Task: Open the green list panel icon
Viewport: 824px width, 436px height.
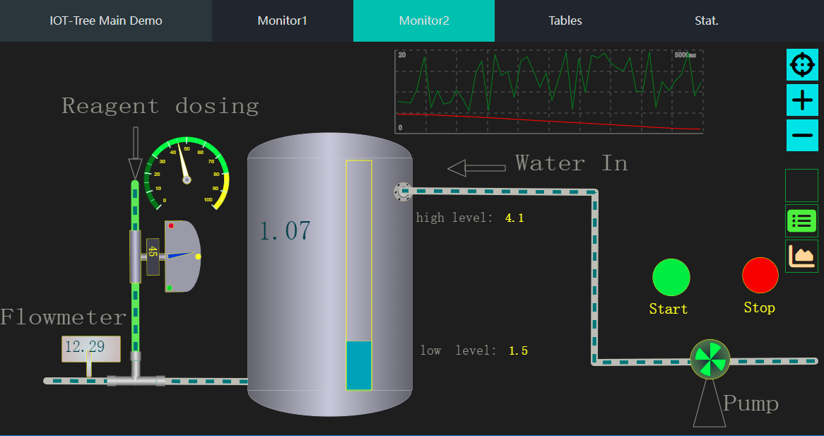Action: pos(802,221)
